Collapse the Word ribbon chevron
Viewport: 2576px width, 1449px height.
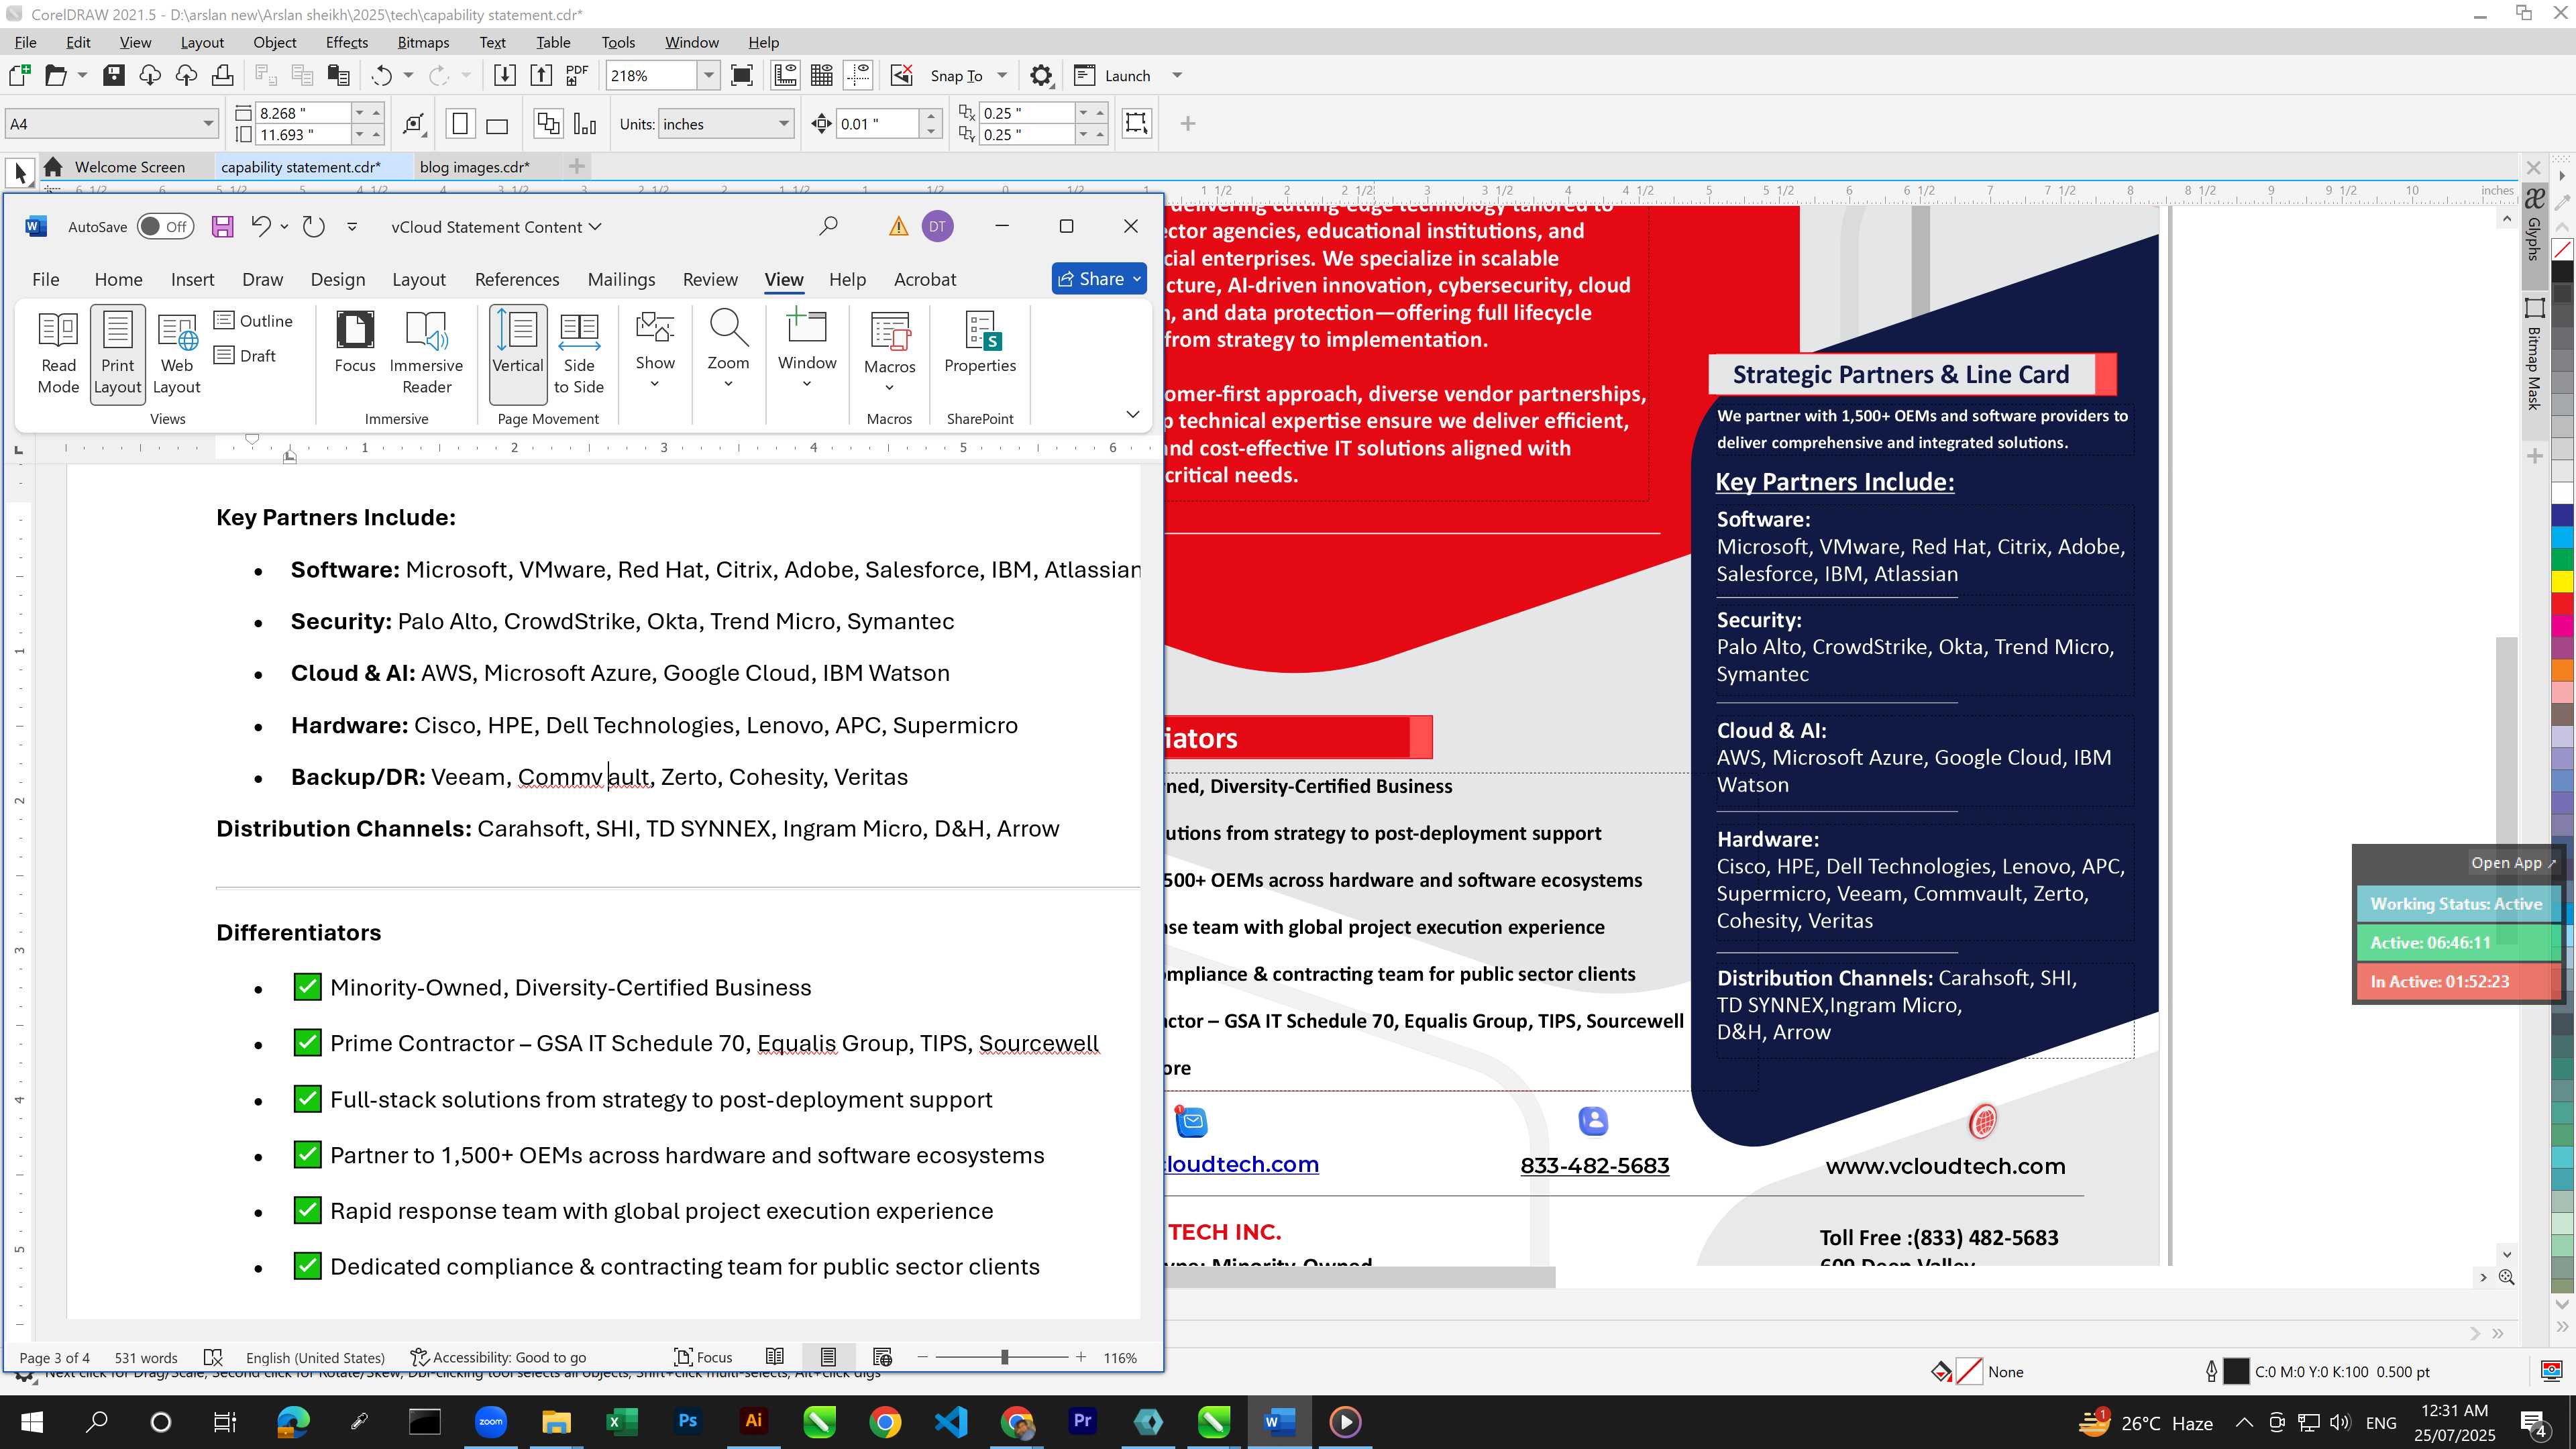coord(1133,414)
